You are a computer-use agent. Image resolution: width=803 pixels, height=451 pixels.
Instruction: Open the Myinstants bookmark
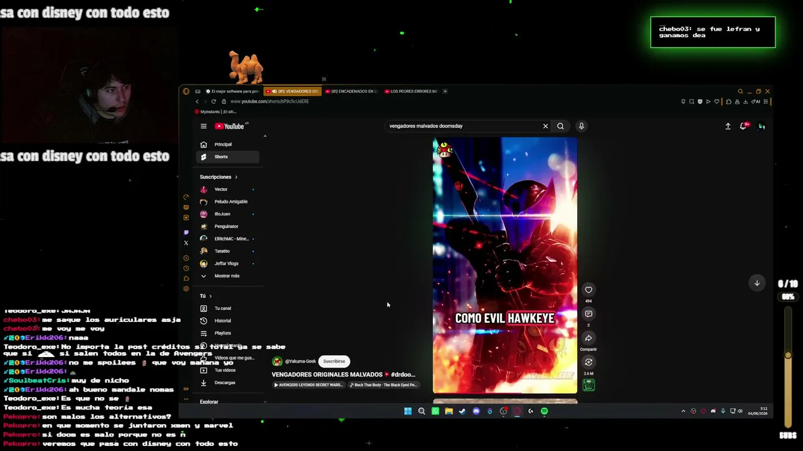pos(215,112)
